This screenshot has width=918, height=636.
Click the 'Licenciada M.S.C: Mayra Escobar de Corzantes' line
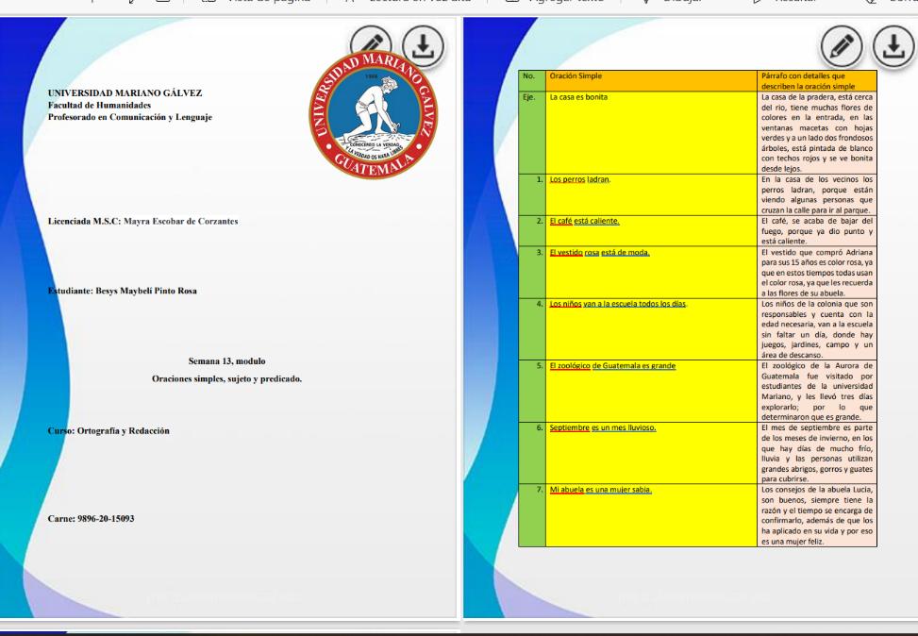(142, 221)
